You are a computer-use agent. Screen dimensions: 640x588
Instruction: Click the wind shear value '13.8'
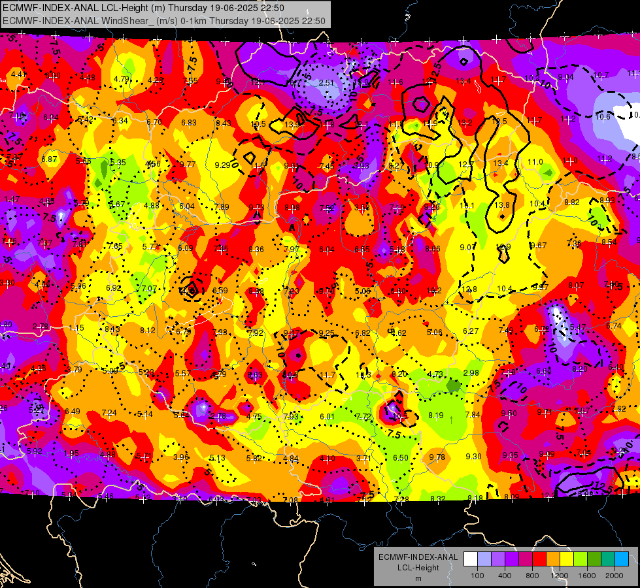pyautogui.click(x=502, y=205)
